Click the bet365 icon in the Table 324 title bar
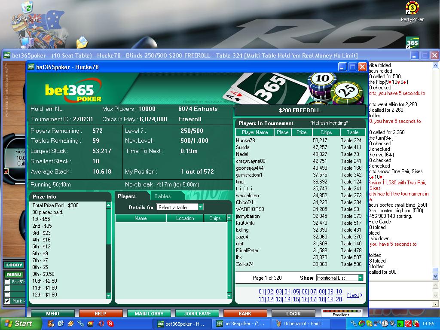This screenshot has height=330, width=440. click(7, 55)
